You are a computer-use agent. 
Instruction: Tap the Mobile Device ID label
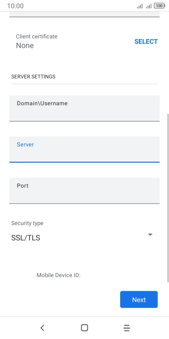[x=58, y=275]
